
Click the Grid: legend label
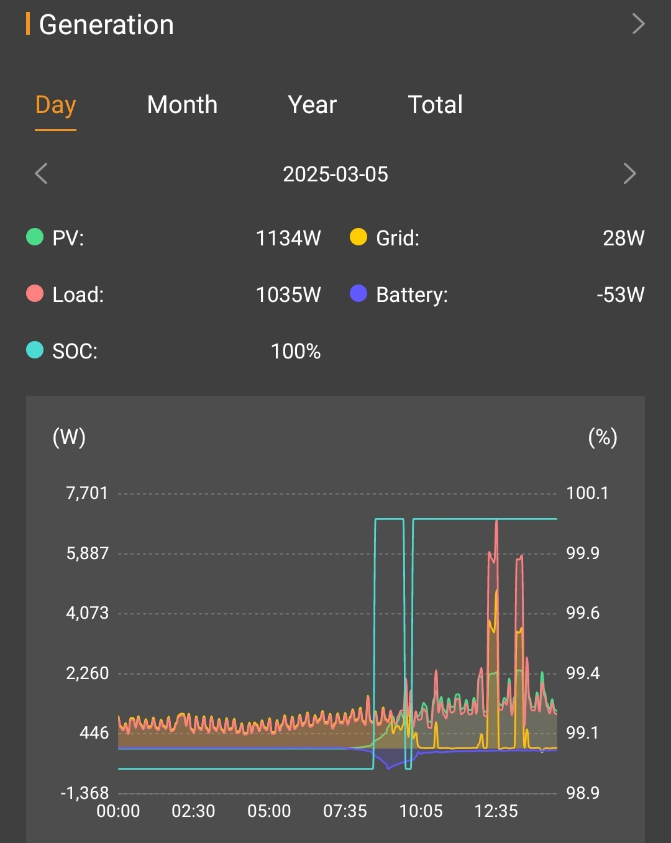tap(398, 238)
